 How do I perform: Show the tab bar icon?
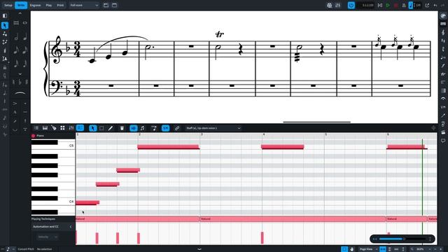tap(106, 5)
